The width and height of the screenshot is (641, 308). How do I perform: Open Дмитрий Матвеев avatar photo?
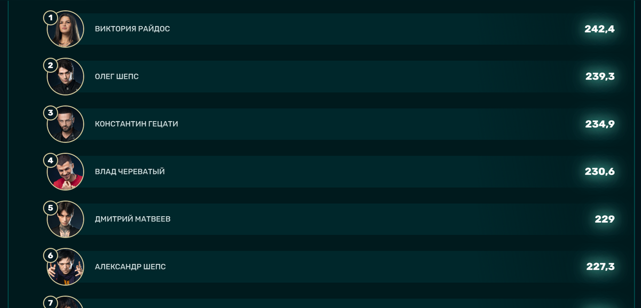[66, 219]
